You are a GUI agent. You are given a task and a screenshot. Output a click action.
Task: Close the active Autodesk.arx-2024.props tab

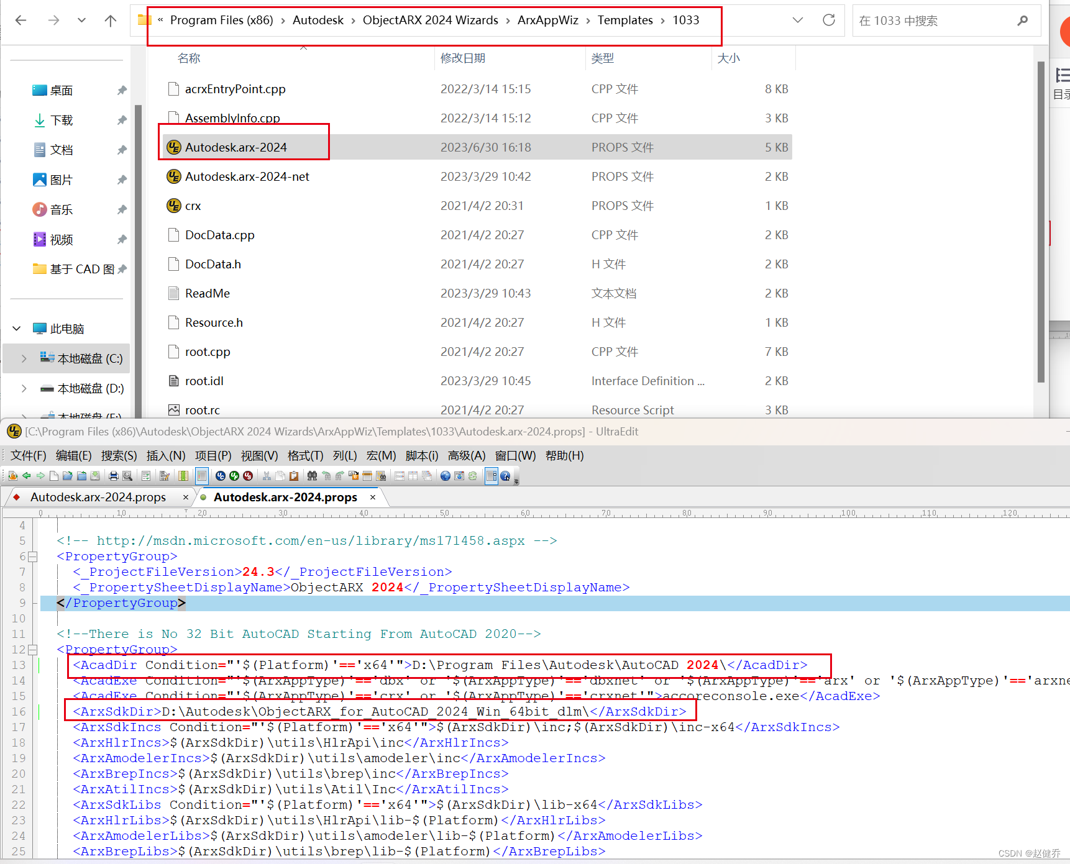373,497
